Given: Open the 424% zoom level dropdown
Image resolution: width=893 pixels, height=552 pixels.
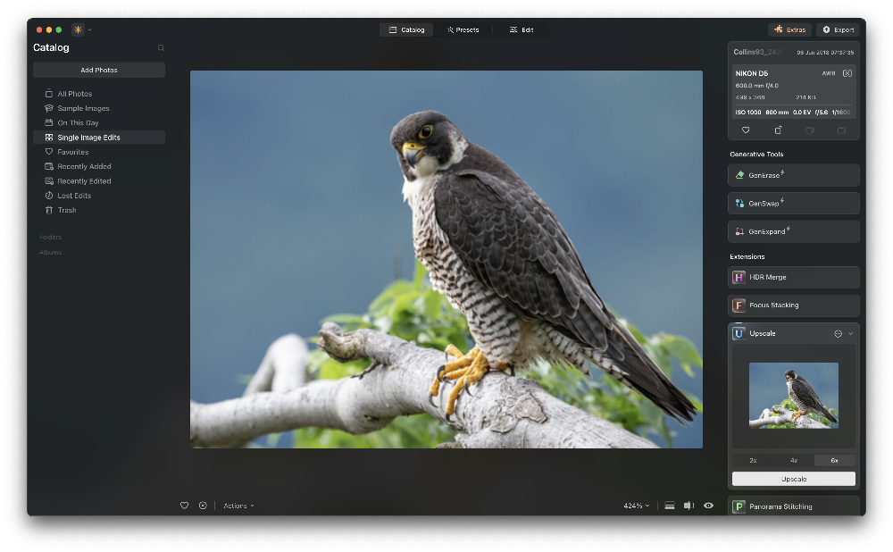Looking at the screenshot, I should point(636,506).
